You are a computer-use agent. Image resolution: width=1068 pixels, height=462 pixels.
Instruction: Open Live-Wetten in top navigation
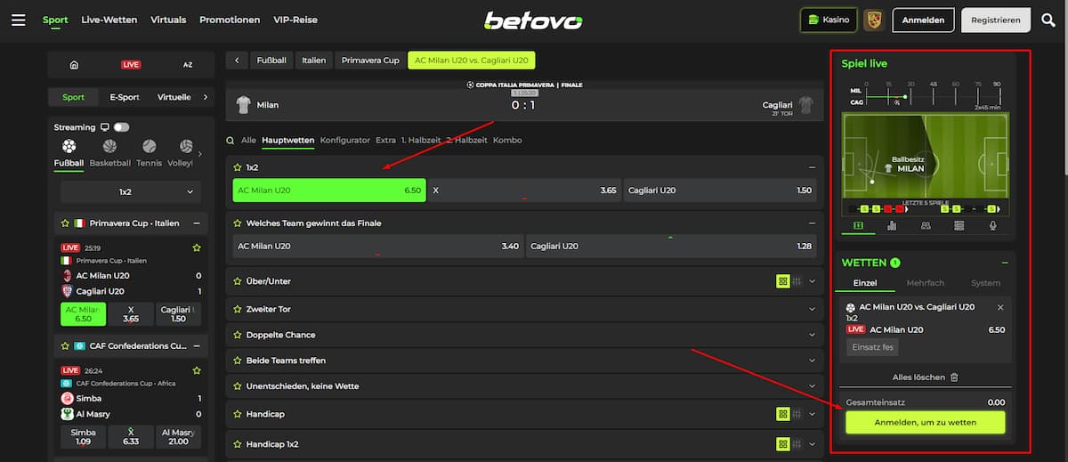pyautogui.click(x=109, y=20)
